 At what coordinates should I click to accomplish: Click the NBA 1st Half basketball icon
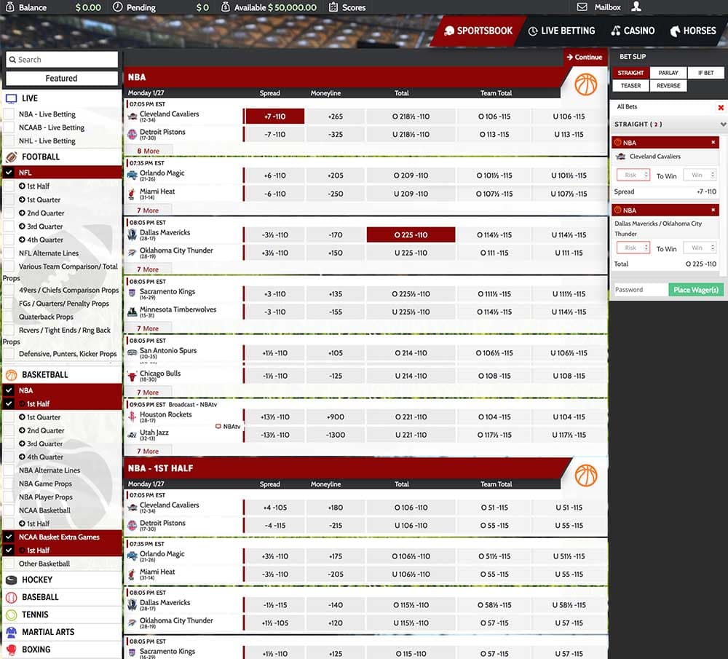coord(585,475)
